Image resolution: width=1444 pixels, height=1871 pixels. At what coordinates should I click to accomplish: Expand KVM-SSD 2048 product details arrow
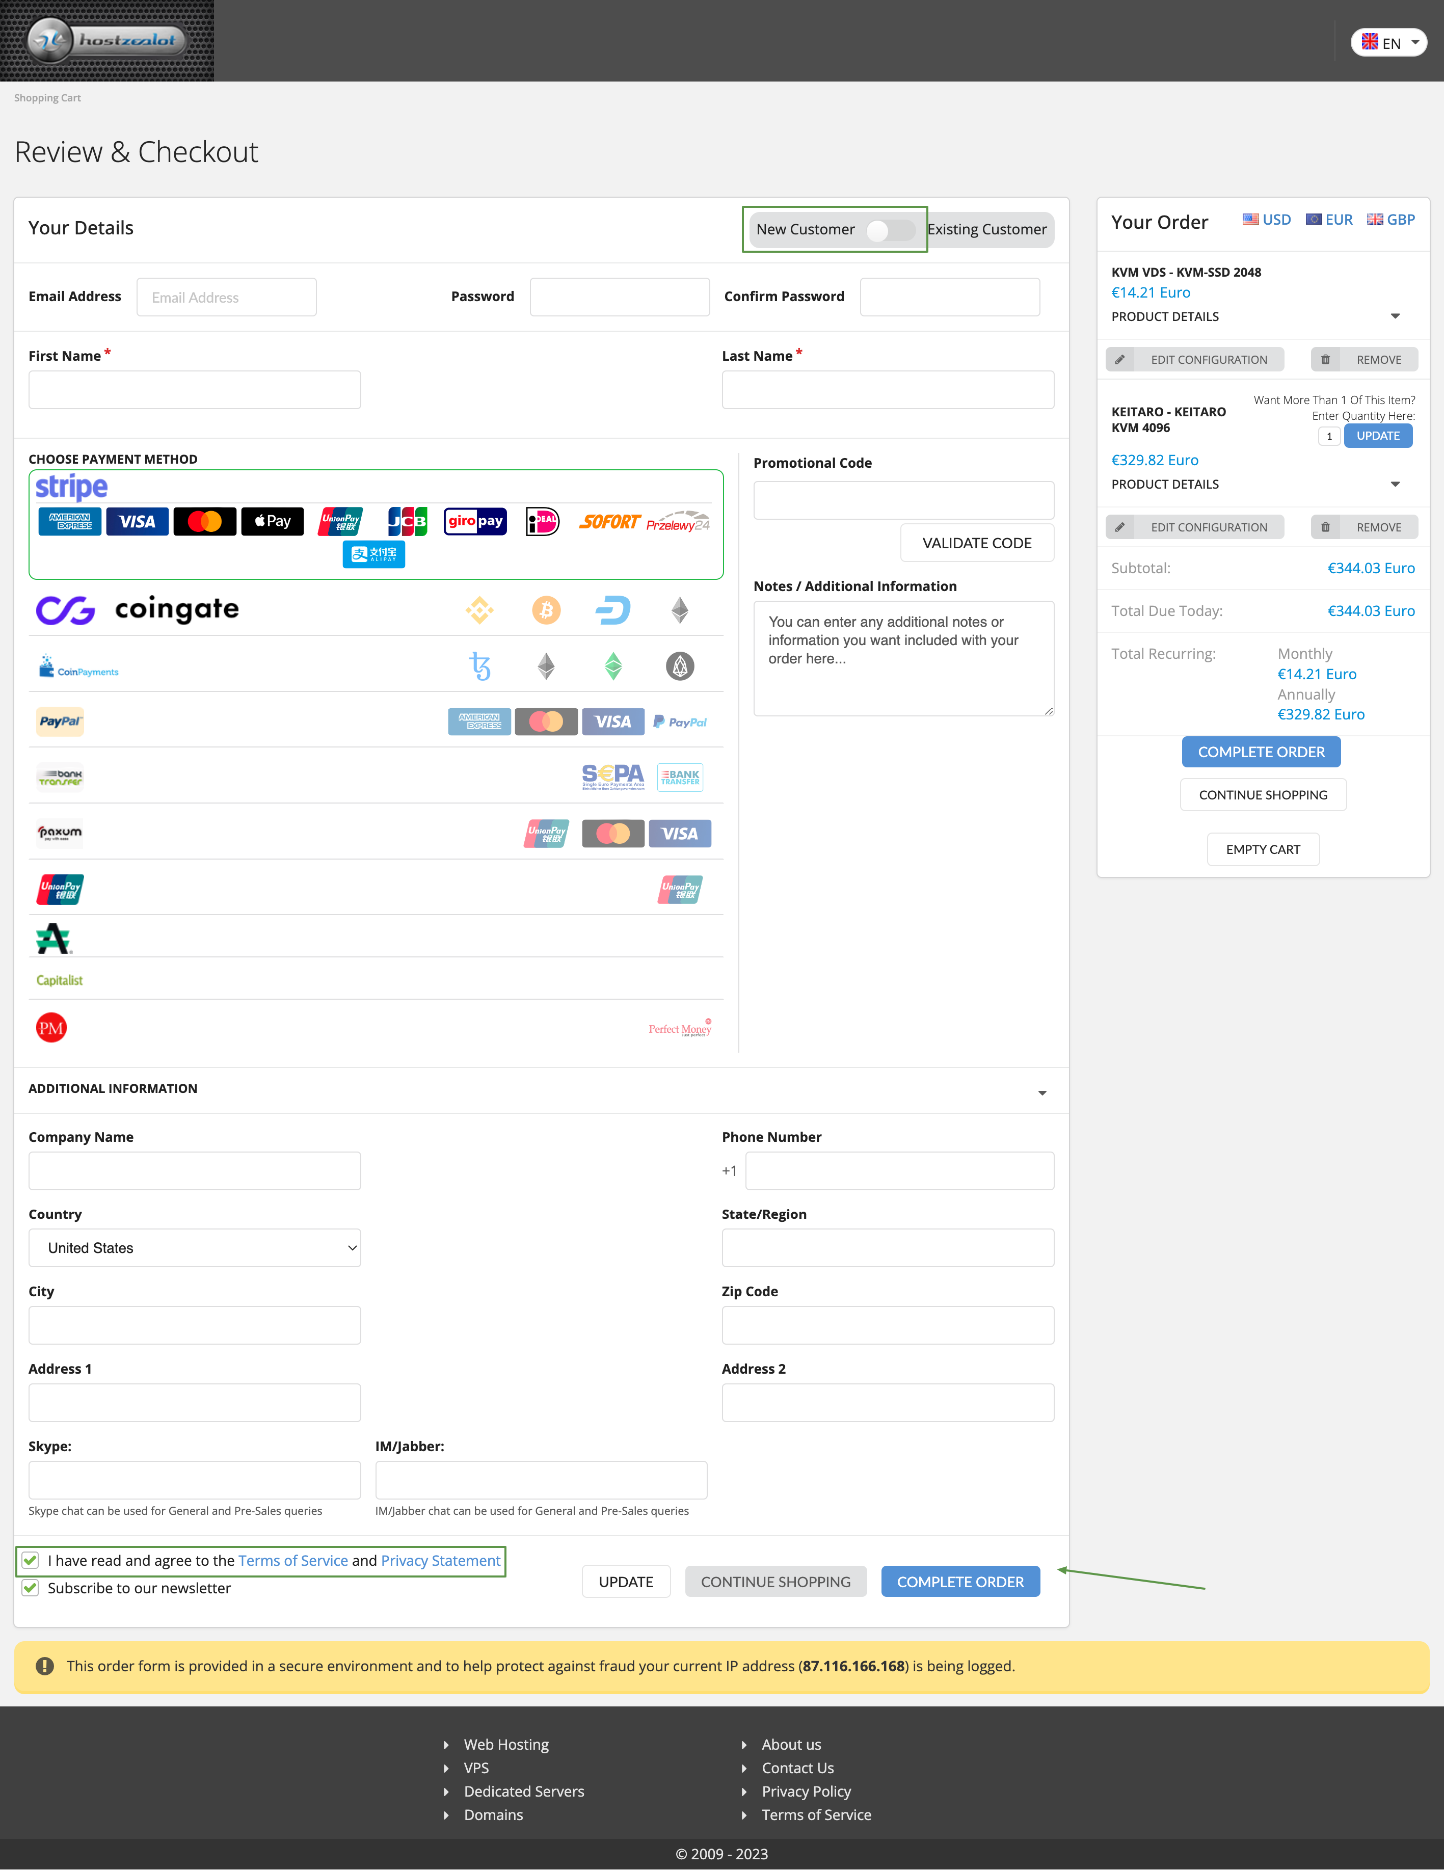1395,316
